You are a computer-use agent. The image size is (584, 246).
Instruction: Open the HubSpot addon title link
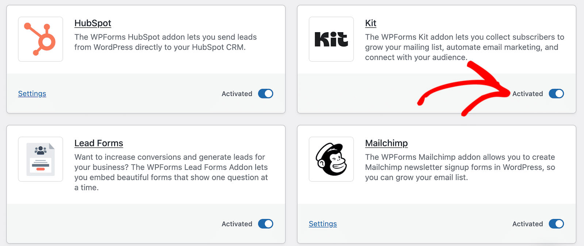pos(93,23)
